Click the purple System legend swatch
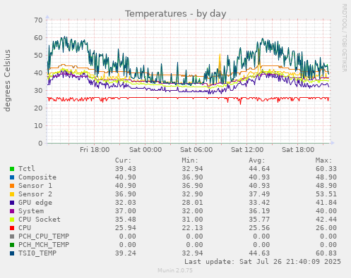Screen dimensions: 351x278 click(x=12, y=211)
